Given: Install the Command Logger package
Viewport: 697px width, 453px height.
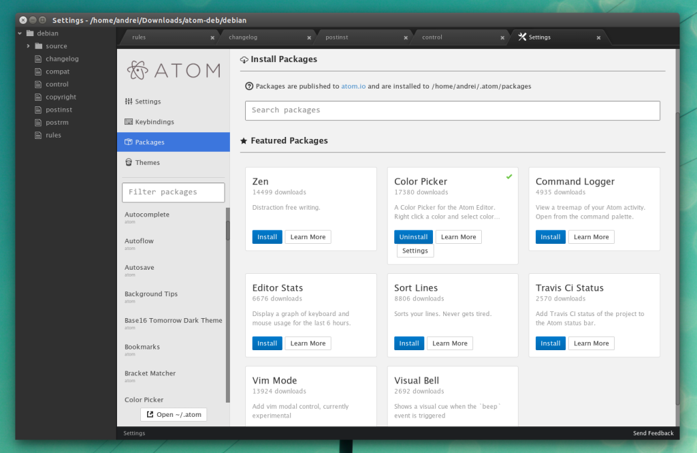Looking at the screenshot, I should (550, 237).
